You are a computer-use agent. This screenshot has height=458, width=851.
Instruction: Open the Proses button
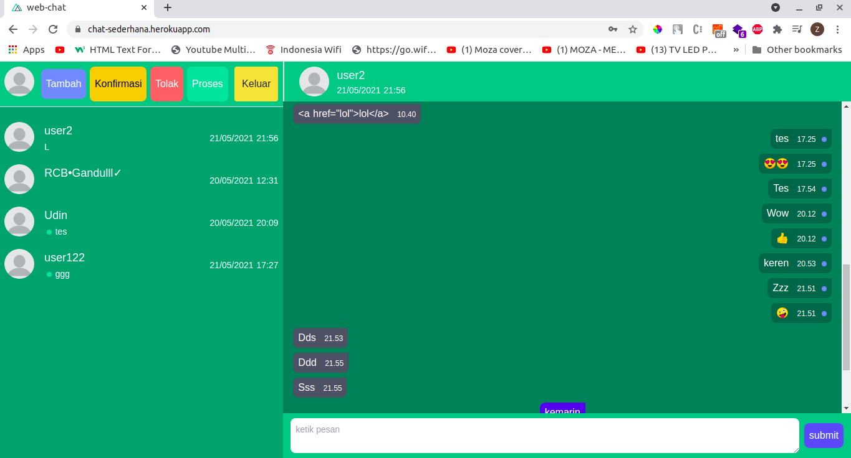pyautogui.click(x=208, y=83)
